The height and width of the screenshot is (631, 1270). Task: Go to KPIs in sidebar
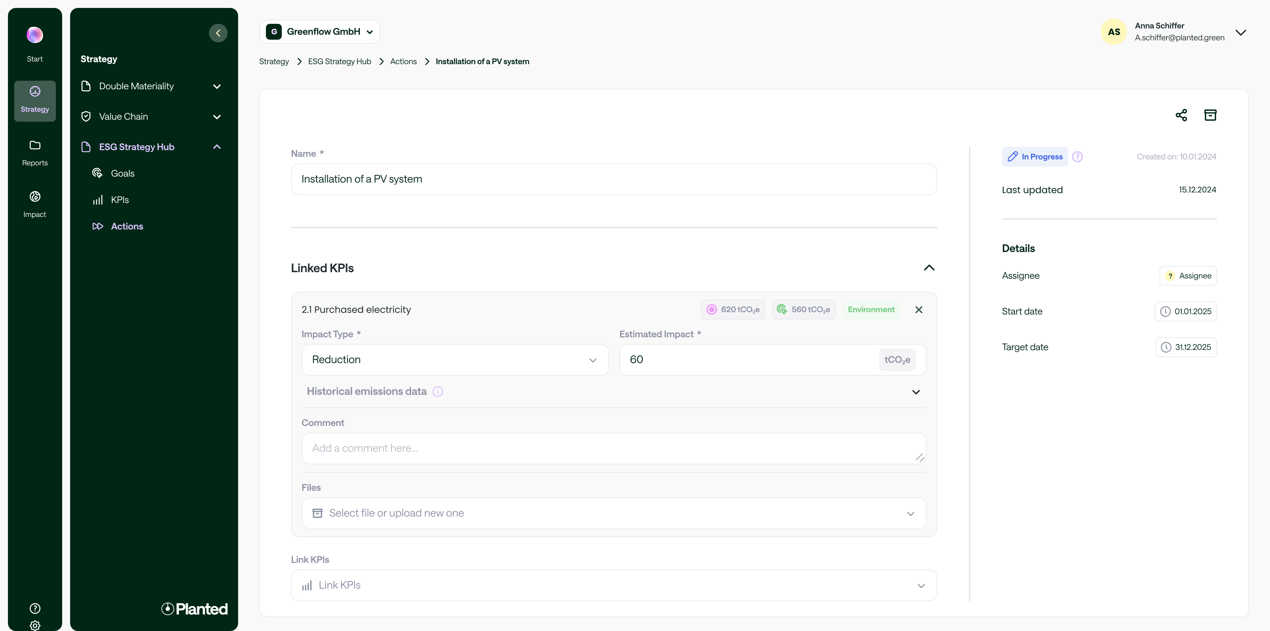pyautogui.click(x=111, y=200)
